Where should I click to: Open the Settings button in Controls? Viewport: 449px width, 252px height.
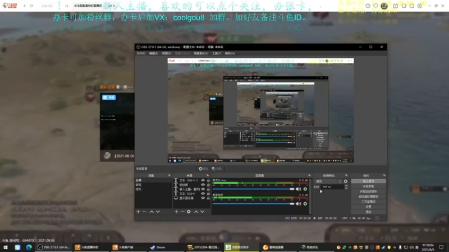point(368,207)
